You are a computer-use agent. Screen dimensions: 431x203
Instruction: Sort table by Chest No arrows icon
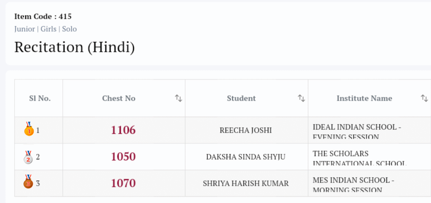(178, 98)
